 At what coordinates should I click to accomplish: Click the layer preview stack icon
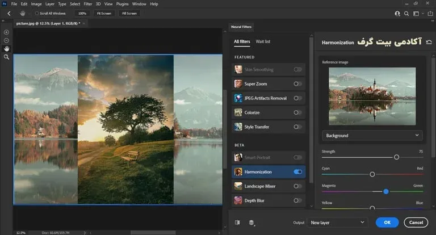coord(251,223)
